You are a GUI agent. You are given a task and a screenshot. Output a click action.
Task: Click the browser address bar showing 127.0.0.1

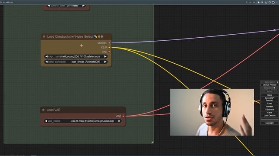pos(8,2)
